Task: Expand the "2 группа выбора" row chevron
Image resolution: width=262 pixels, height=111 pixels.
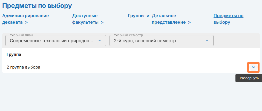Action: tap(253, 67)
